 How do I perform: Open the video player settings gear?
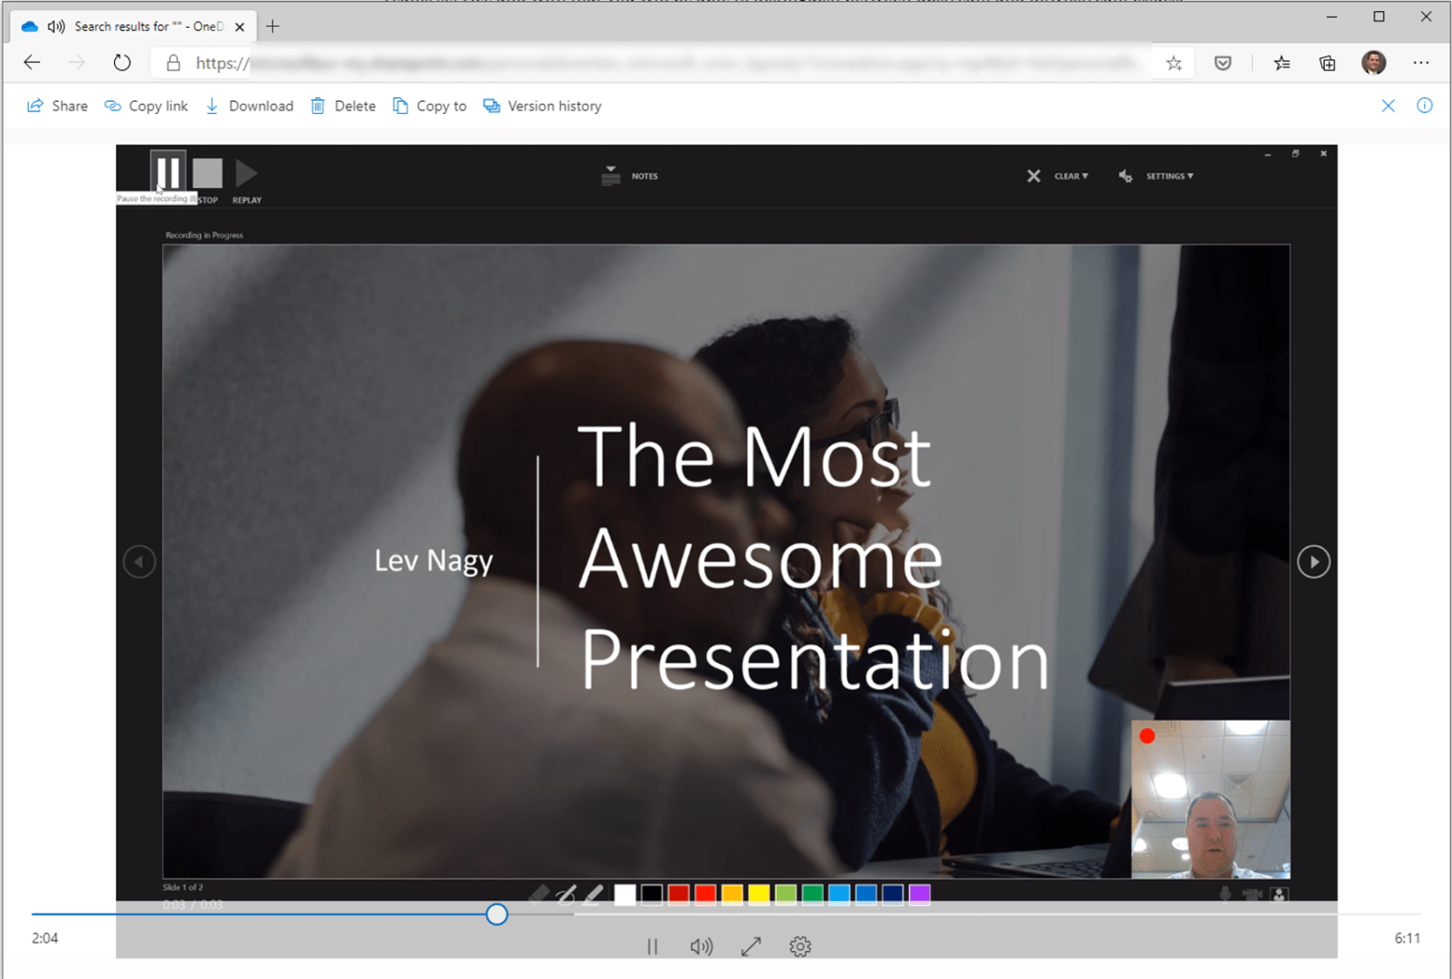(x=800, y=946)
